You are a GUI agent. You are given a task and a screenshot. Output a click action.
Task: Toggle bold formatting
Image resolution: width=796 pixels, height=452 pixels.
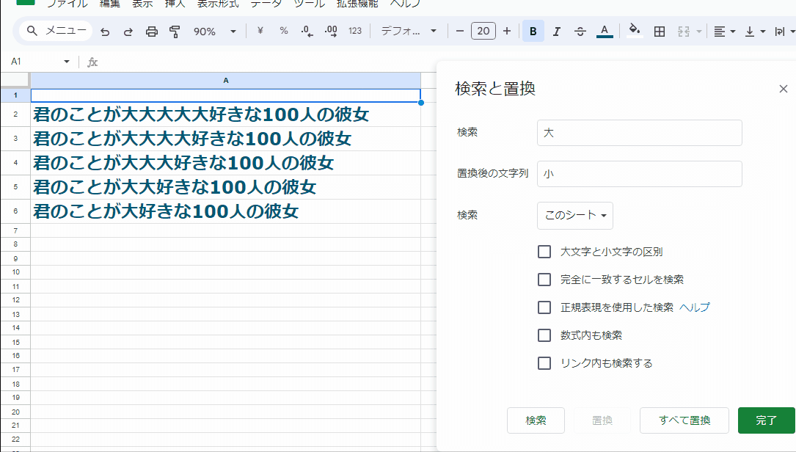tap(533, 31)
